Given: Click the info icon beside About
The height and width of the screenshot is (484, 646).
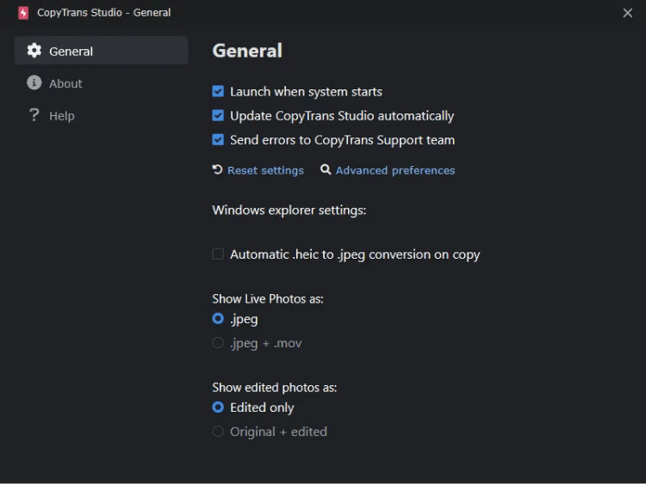Looking at the screenshot, I should (34, 83).
